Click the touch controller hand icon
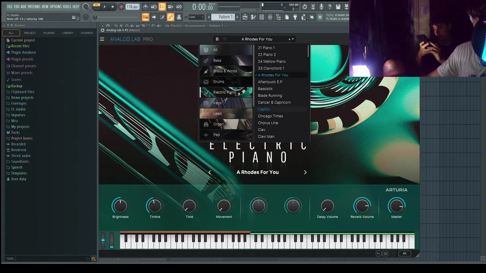The width and height of the screenshot is (486, 273). coord(312,17)
